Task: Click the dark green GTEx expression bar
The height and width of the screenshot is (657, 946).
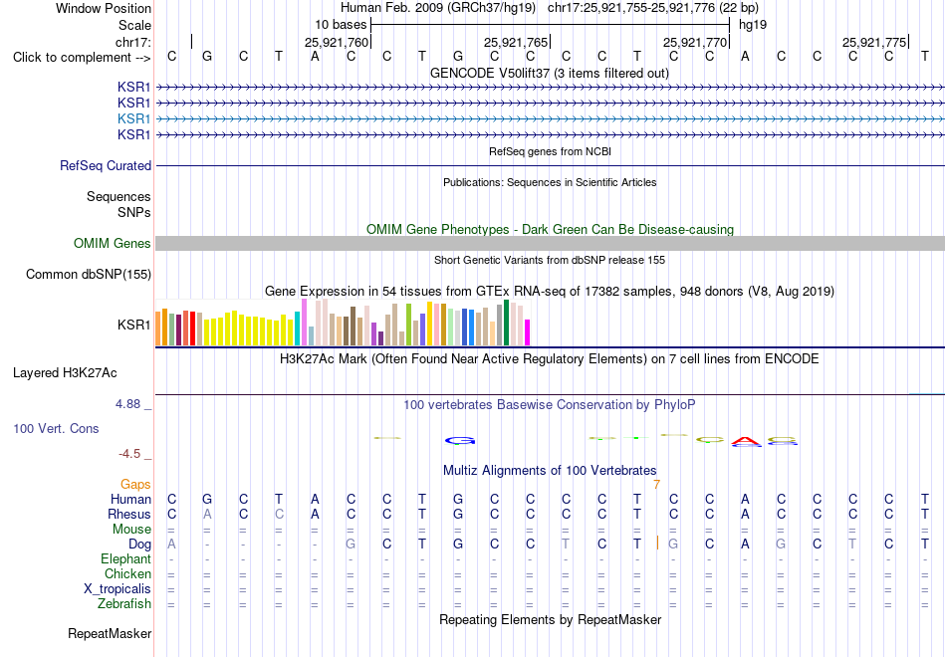Action: pos(506,323)
